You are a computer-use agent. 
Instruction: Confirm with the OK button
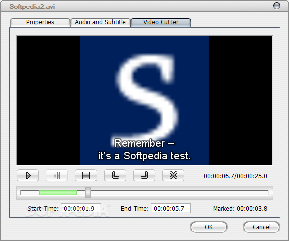[x=209, y=227]
